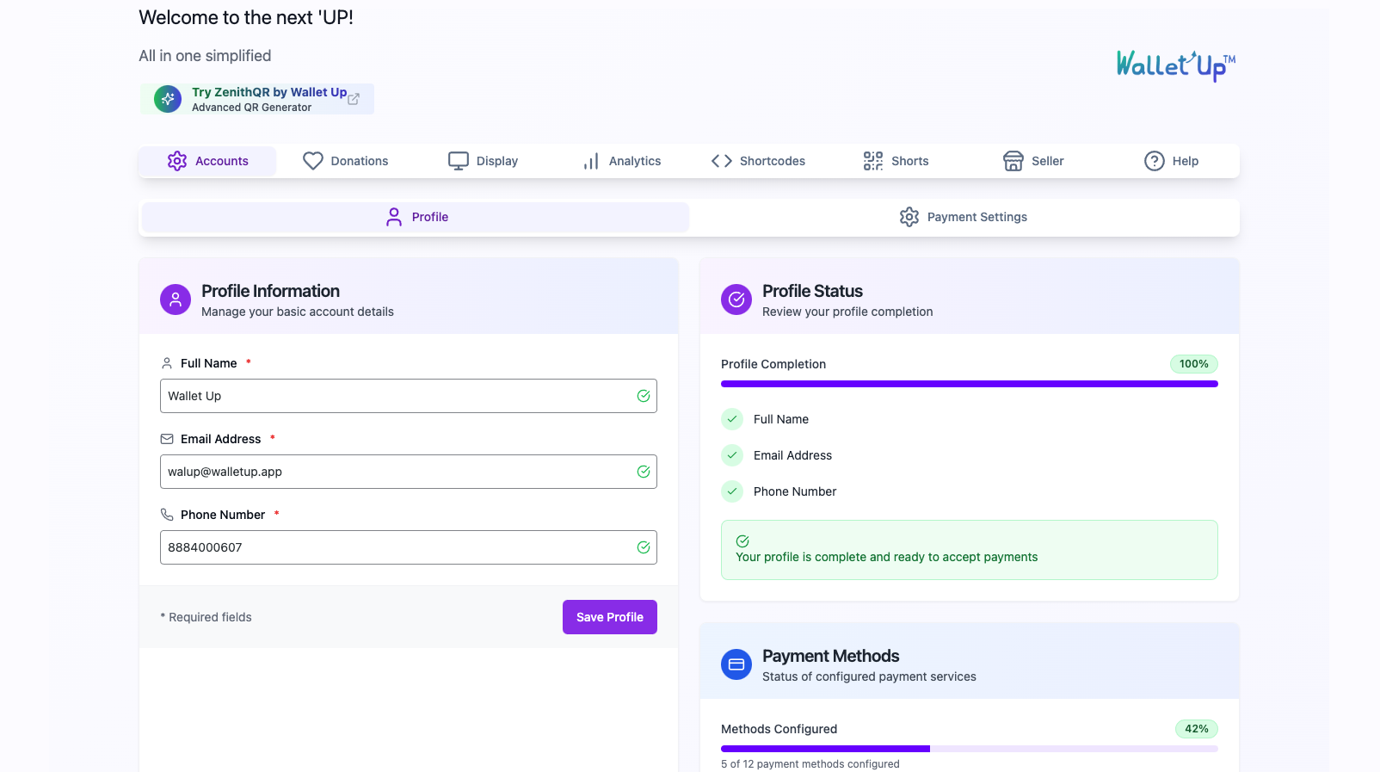This screenshot has width=1380, height=772.
Task: Click the Save Profile button
Action: [x=610, y=617]
